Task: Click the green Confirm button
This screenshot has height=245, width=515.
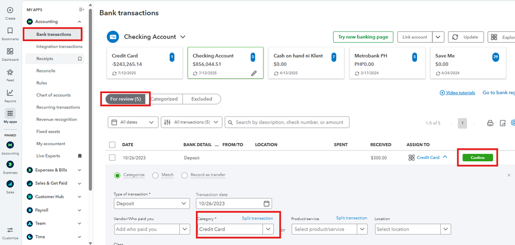Action: (477, 157)
